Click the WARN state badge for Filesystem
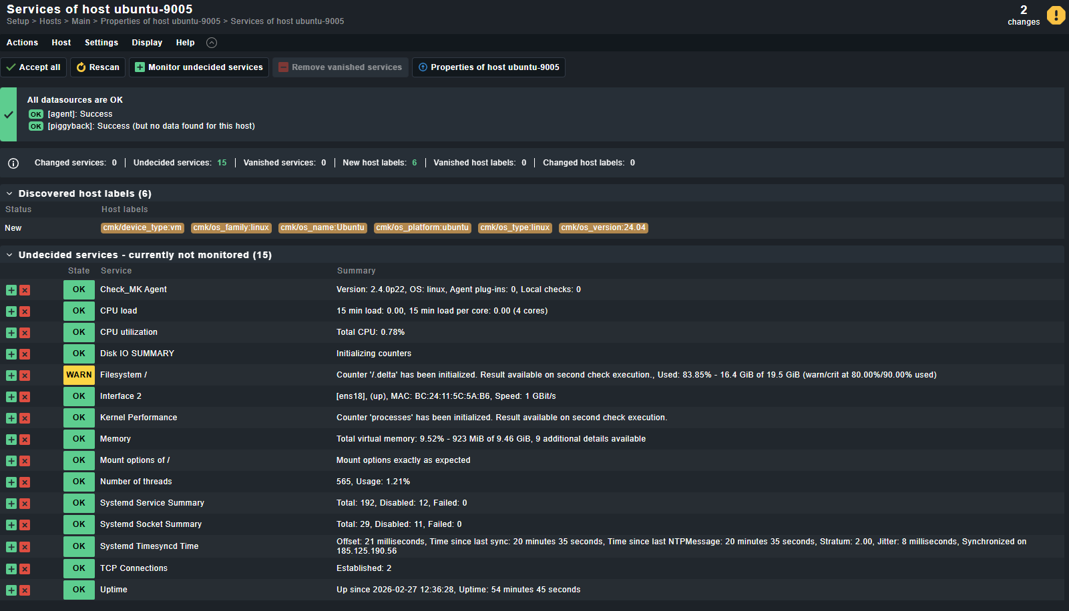Image resolution: width=1069 pixels, height=611 pixels. [x=79, y=375]
